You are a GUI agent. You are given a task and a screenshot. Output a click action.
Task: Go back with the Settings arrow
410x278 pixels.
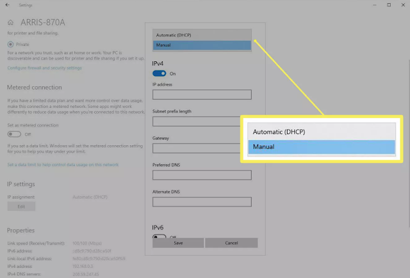point(7,5)
